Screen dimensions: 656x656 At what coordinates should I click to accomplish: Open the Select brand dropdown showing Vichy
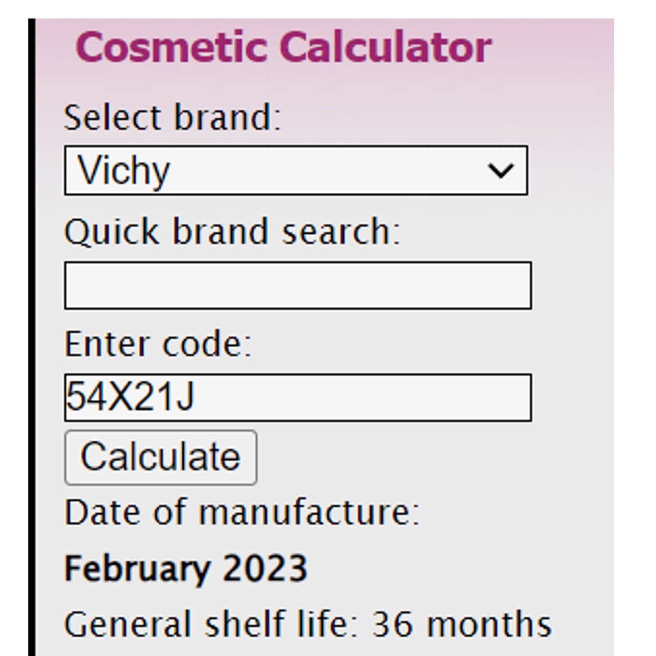(x=296, y=170)
